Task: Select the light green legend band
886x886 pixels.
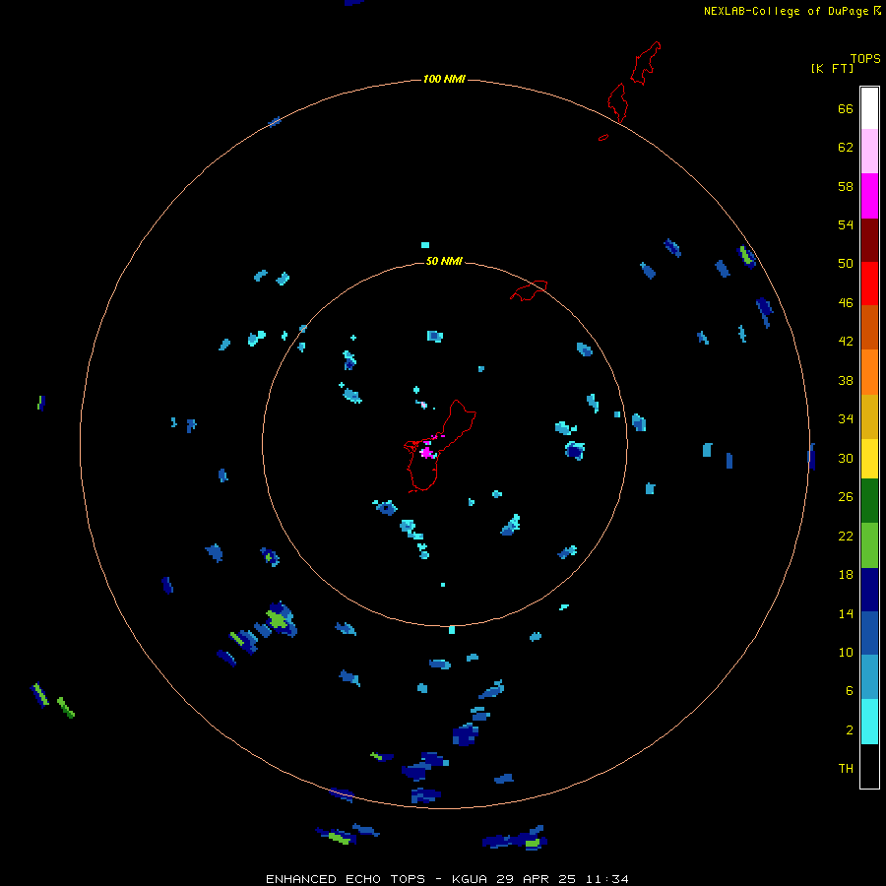Action: 869,545
